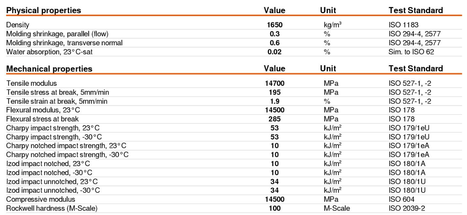Image resolution: width=467 pixels, height=215 pixels.
Task: Click the Mechanical properties section heading
Action: click(49, 69)
